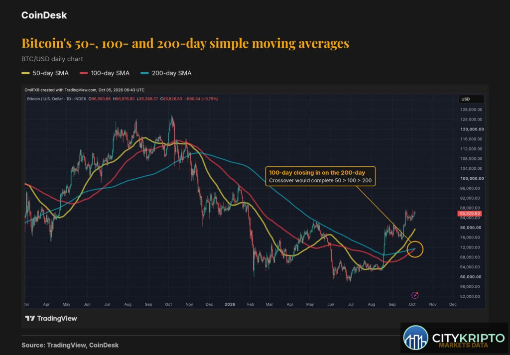Click the 2026 label on the time axis
The height and width of the screenshot is (355, 510).
230,305
